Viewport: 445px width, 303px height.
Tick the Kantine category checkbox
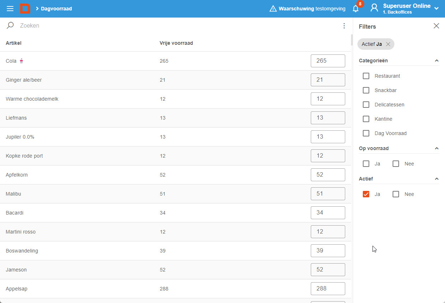(366, 119)
